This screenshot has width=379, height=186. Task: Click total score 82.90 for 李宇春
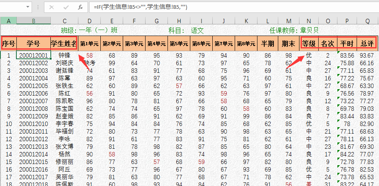(x=367, y=124)
